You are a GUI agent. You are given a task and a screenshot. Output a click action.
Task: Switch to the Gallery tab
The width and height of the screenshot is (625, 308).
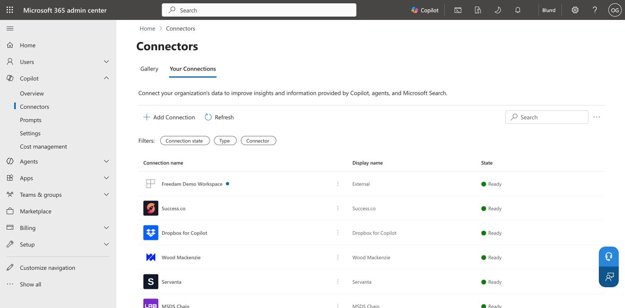point(149,68)
